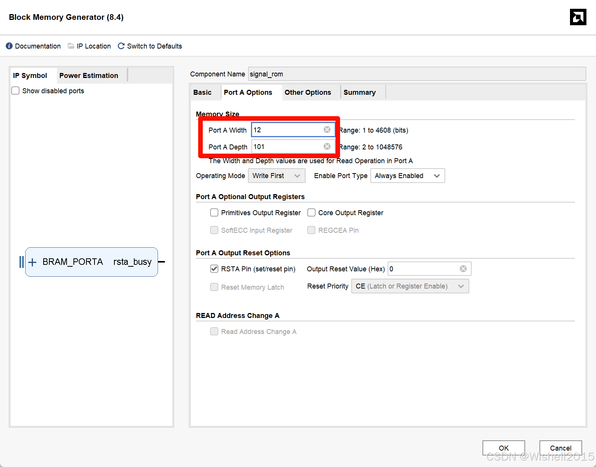Image resolution: width=596 pixels, height=467 pixels.
Task: Click the AMD logo icon
Action: tap(578, 17)
